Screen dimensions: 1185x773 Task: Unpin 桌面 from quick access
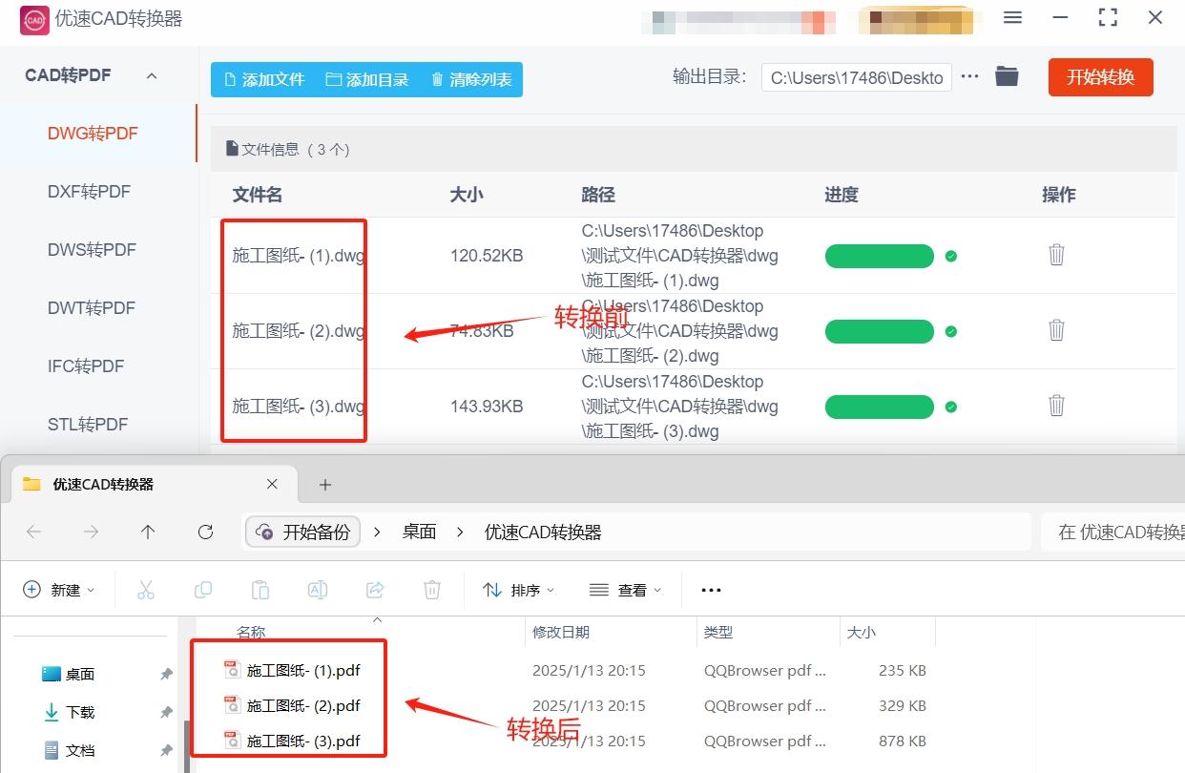[166, 674]
